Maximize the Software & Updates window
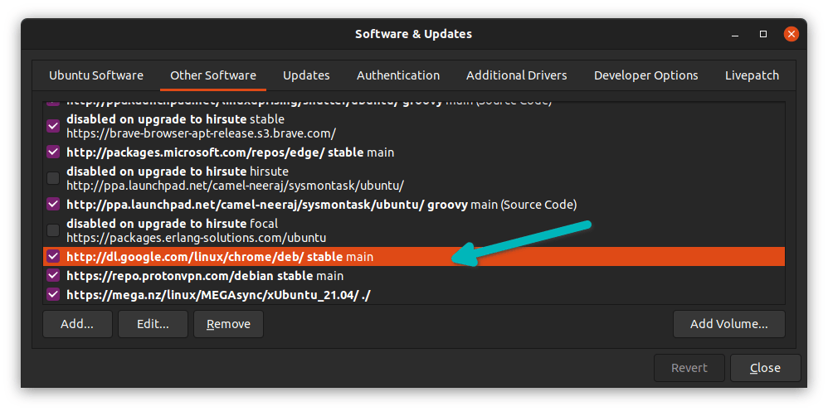 tap(762, 34)
